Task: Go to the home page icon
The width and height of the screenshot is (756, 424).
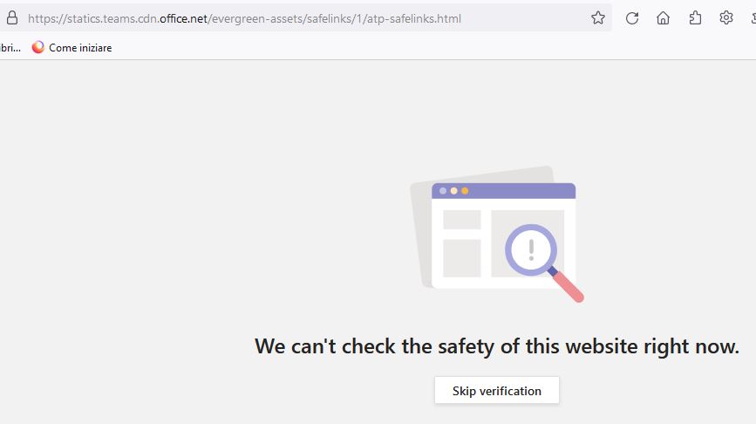Action: 664,18
